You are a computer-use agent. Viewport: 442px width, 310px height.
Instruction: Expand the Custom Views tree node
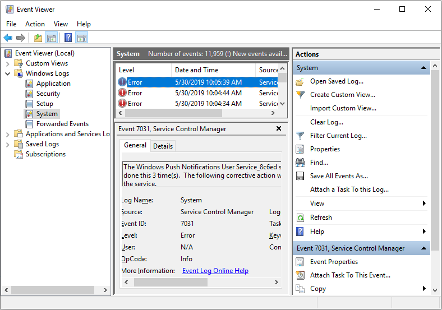pos(8,64)
